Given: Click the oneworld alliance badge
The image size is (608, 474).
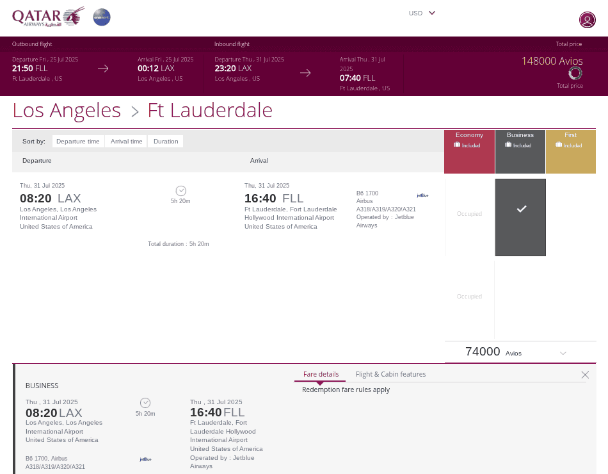Looking at the screenshot, I should pos(102,17).
